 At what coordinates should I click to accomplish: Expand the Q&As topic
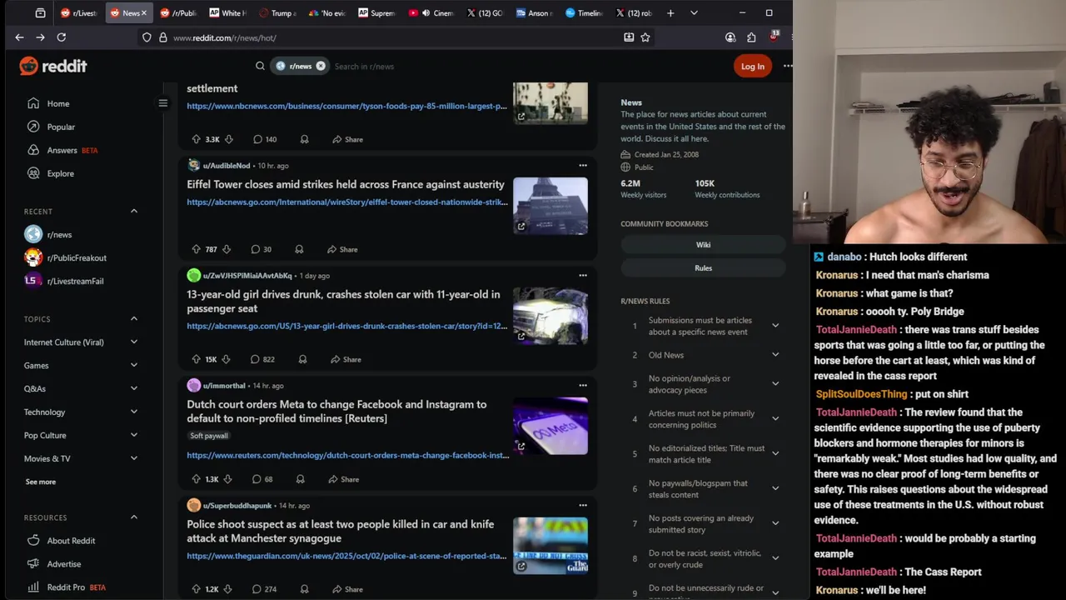click(134, 388)
